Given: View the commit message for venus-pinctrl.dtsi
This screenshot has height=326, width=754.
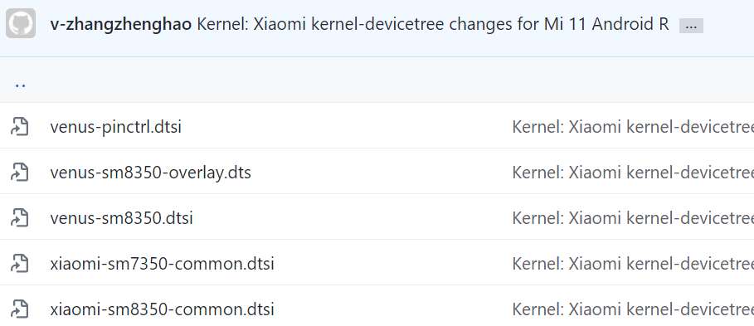Looking at the screenshot, I should coord(633,127).
